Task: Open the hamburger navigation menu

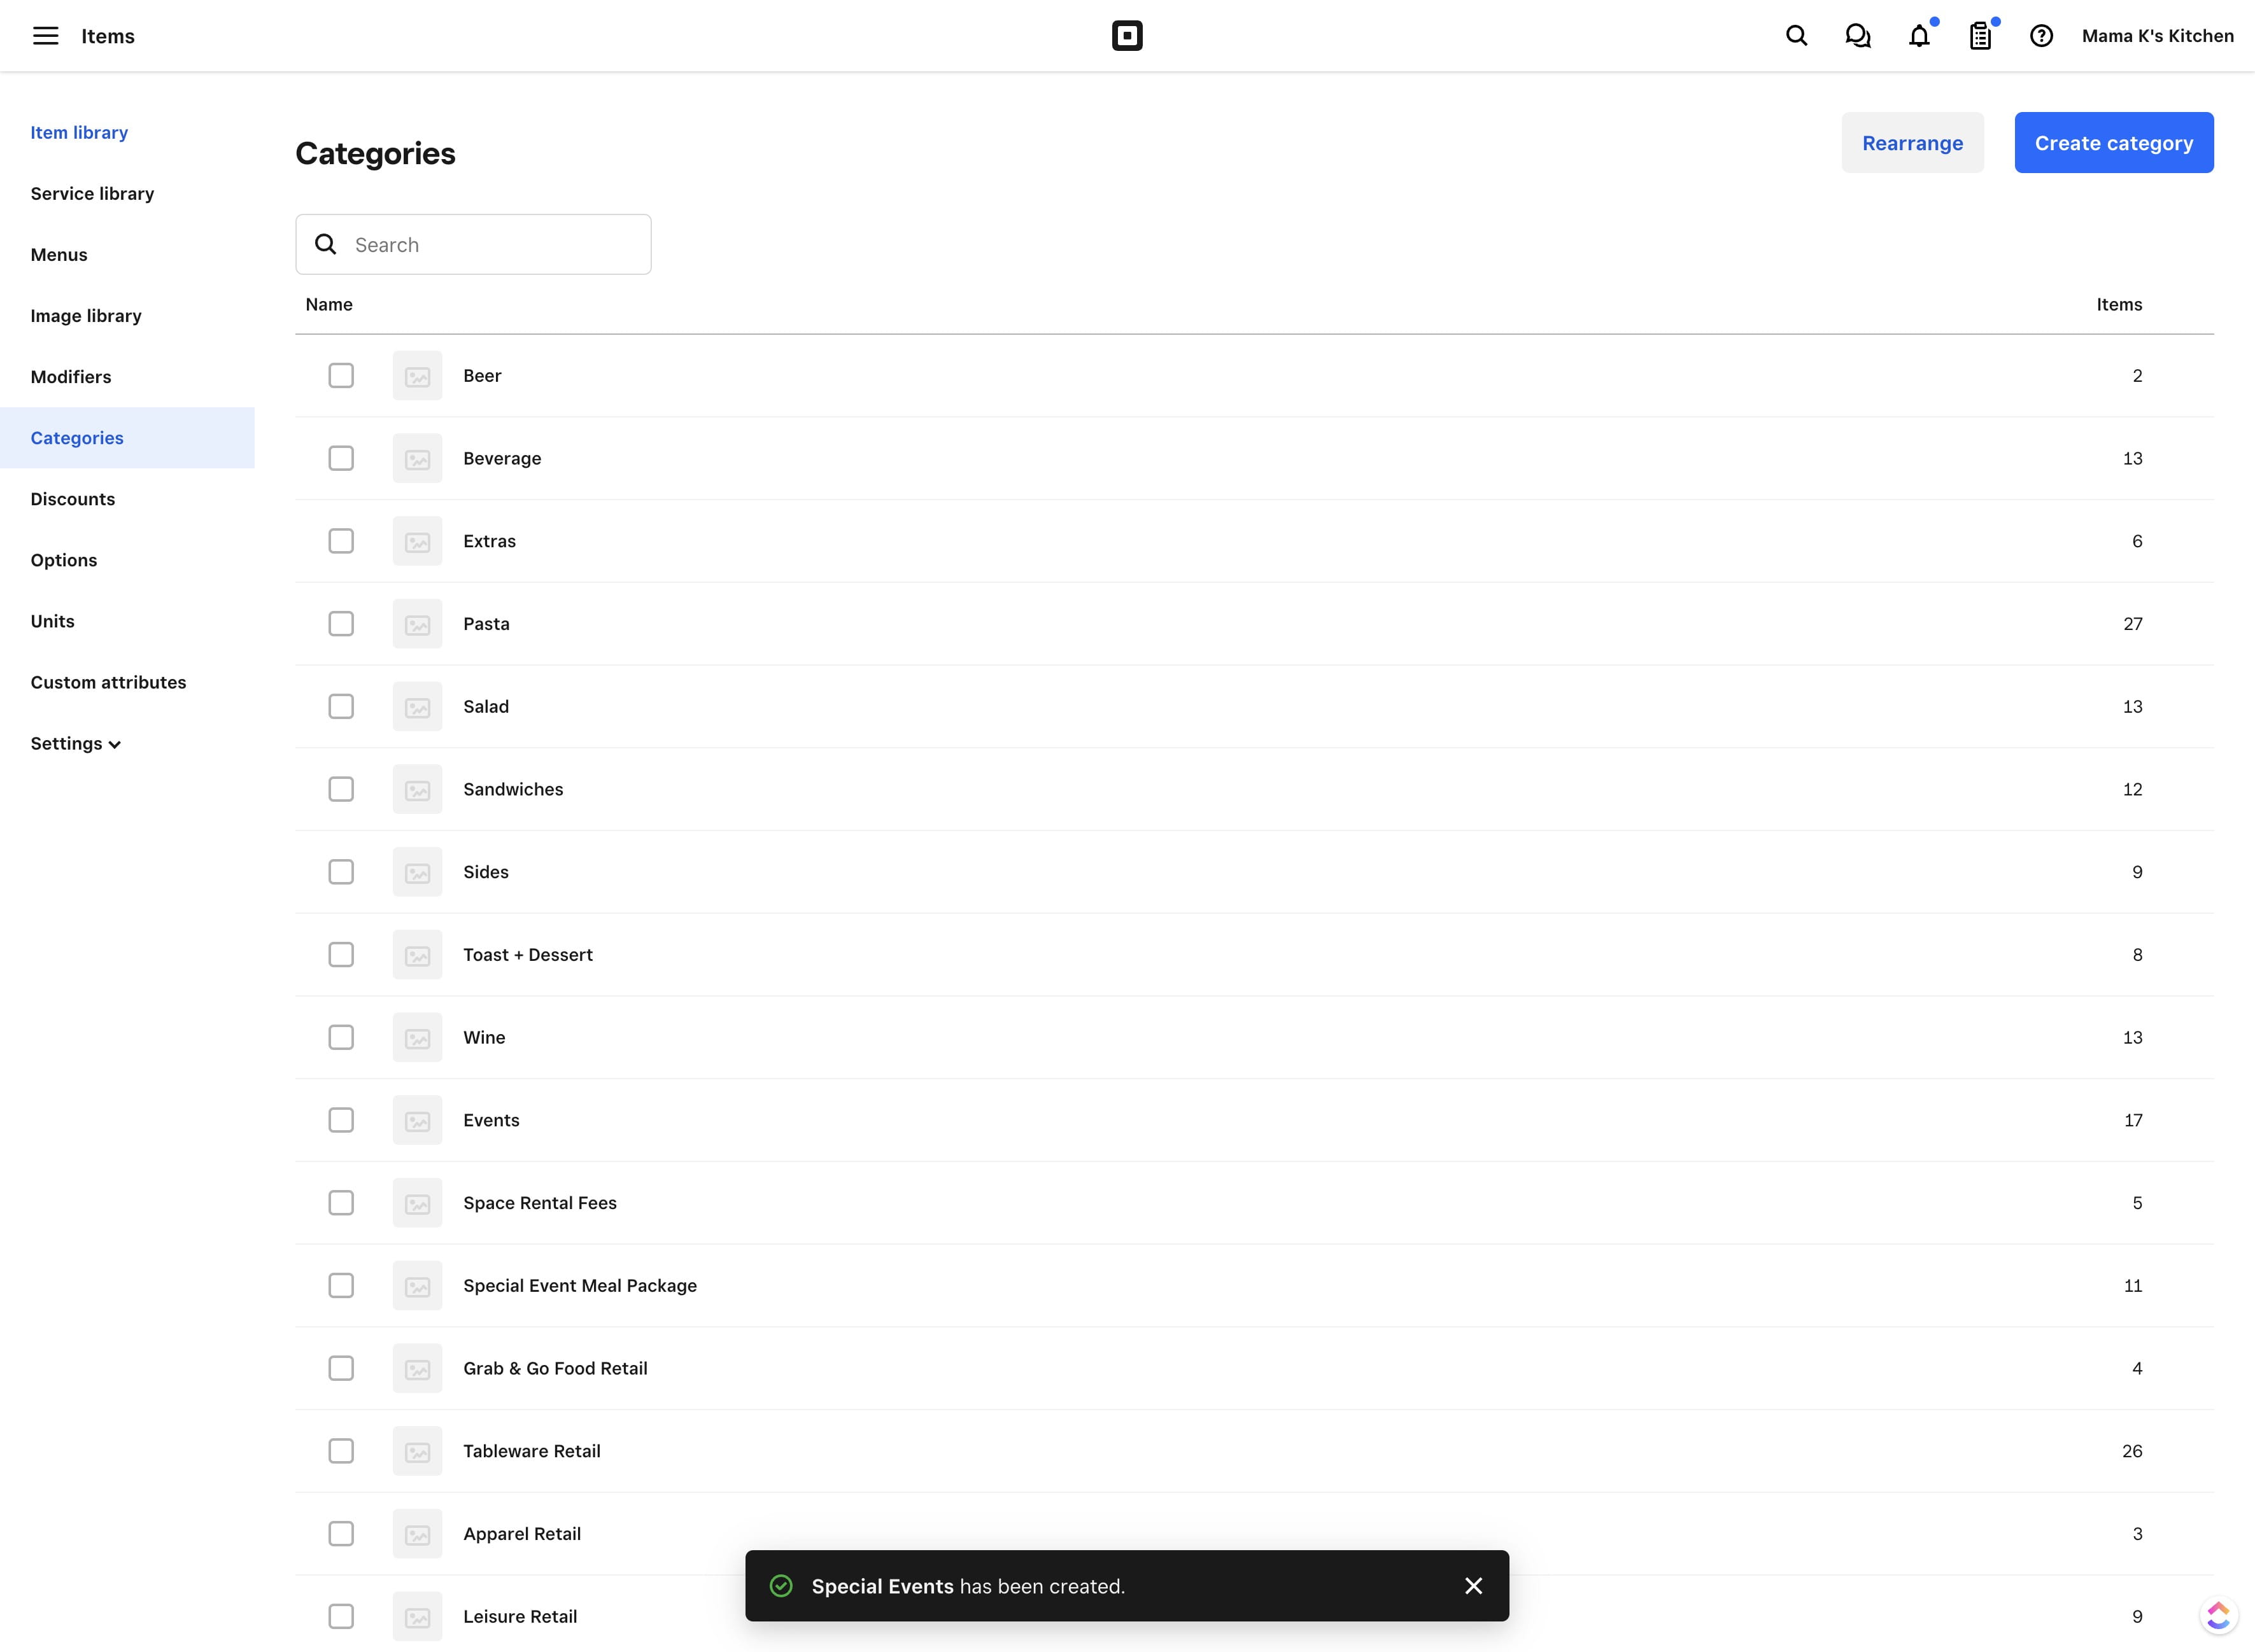Action: click(x=46, y=35)
